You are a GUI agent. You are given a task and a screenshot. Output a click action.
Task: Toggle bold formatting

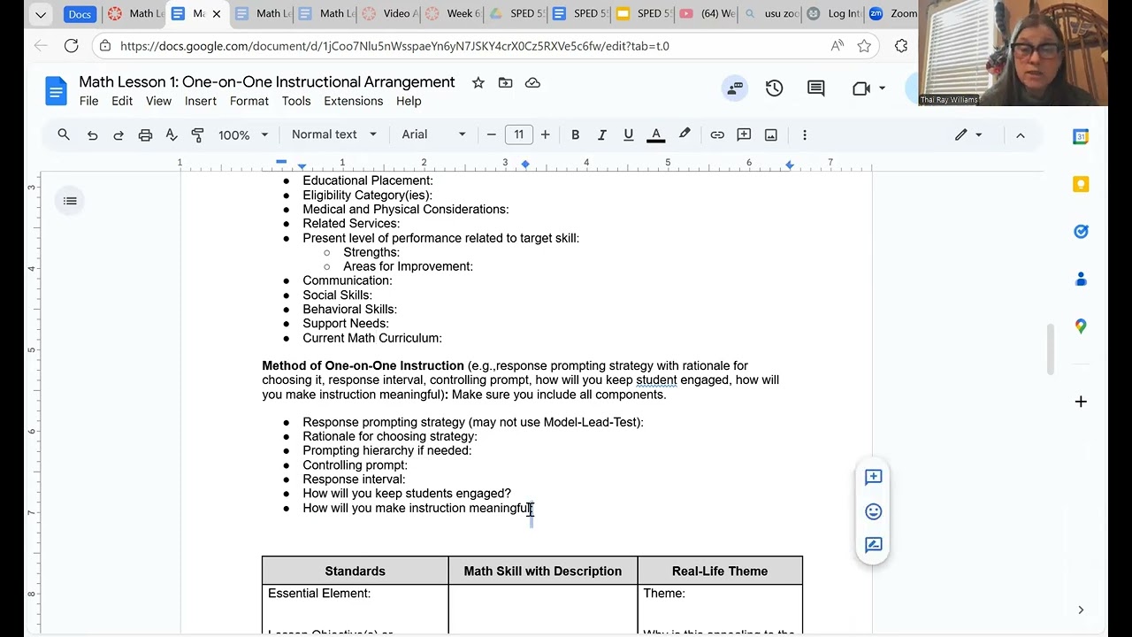(x=575, y=134)
